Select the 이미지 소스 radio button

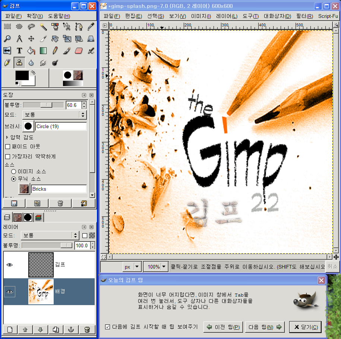click(13, 172)
